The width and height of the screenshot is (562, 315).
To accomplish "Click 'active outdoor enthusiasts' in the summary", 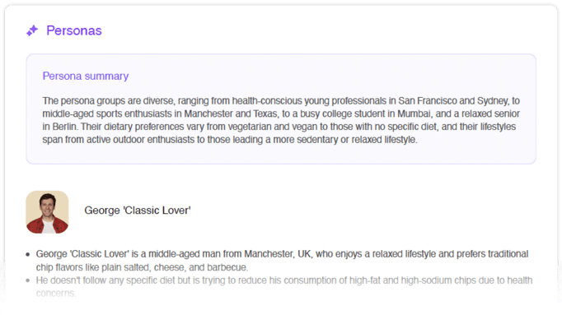I will tap(140, 140).
